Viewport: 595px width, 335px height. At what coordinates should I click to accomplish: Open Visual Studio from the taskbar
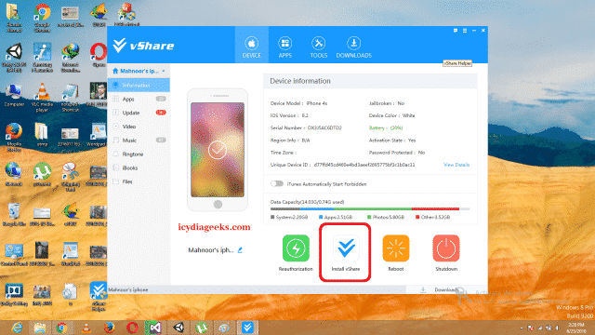pyautogui.click(x=155, y=328)
